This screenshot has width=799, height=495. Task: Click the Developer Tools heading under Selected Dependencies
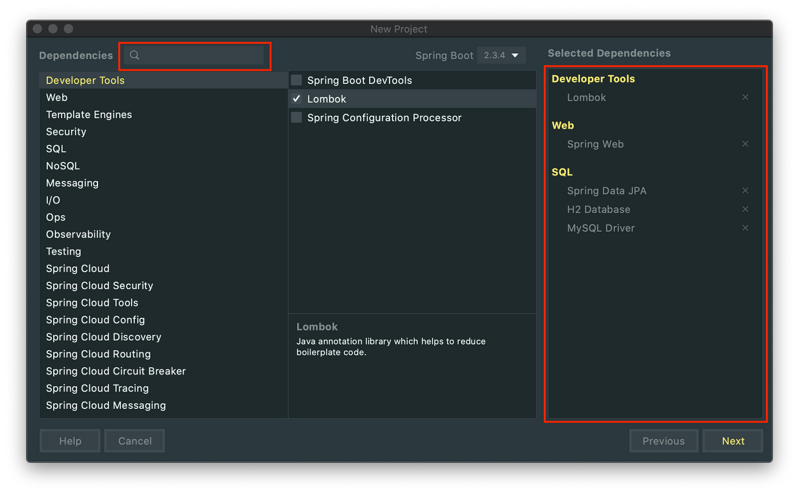point(593,79)
